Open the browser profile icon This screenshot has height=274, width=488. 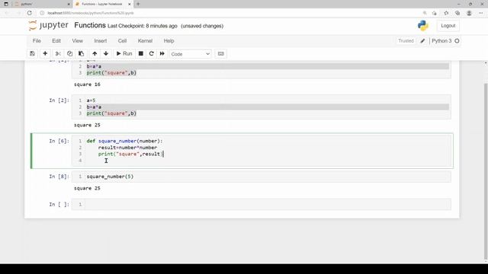coord(469,13)
